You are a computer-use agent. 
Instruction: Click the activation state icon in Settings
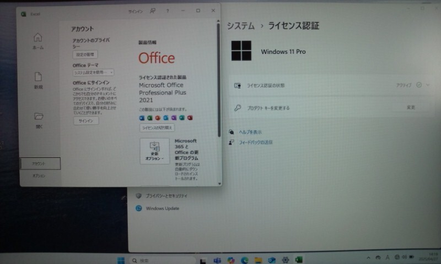point(238,86)
